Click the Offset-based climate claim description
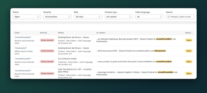Image resolution: width=207 pixels, height=93 pixels. (24, 52)
